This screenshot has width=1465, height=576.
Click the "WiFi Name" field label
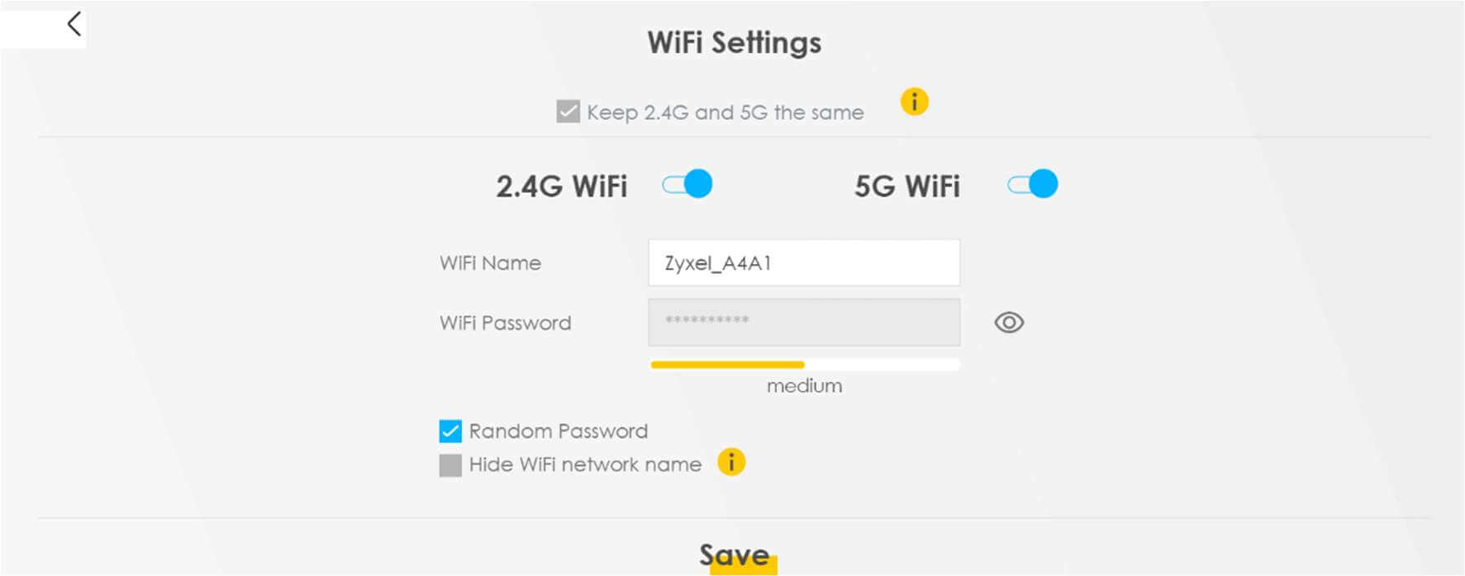coord(490,263)
